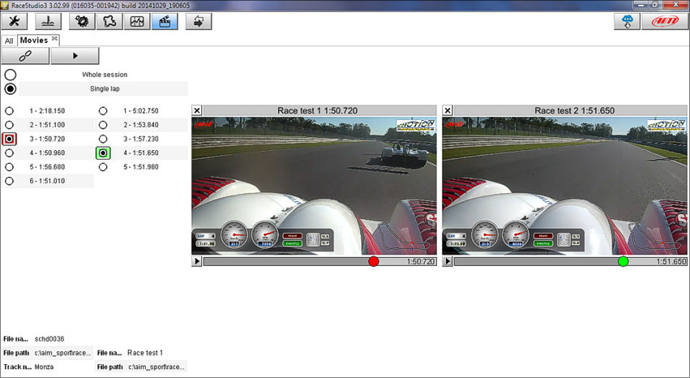Viewport: 690px width, 378px height.
Task: Open the wrench and screwdriver preferences icon
Action: coord(14,22)
